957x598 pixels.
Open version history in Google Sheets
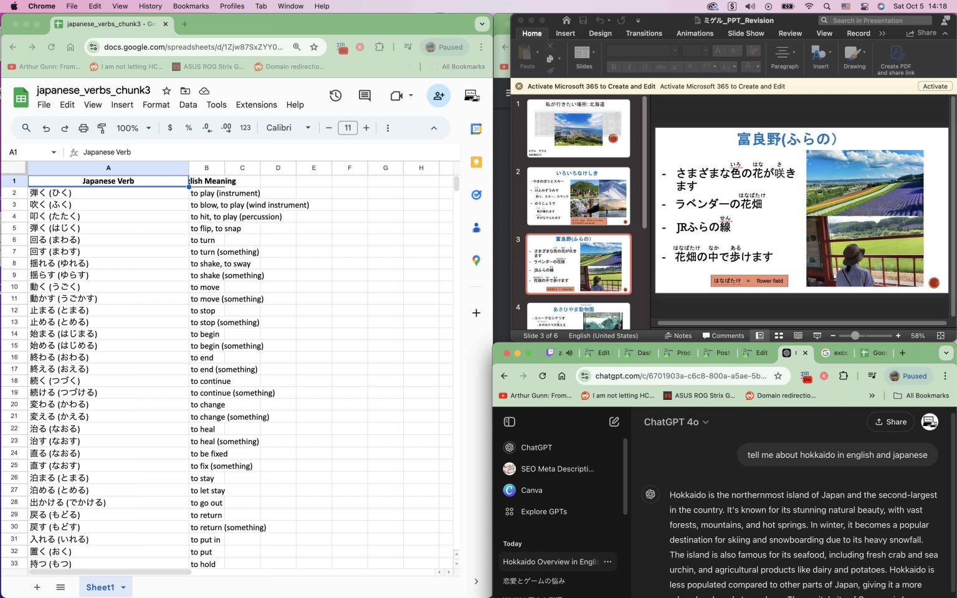click(335, 96)
